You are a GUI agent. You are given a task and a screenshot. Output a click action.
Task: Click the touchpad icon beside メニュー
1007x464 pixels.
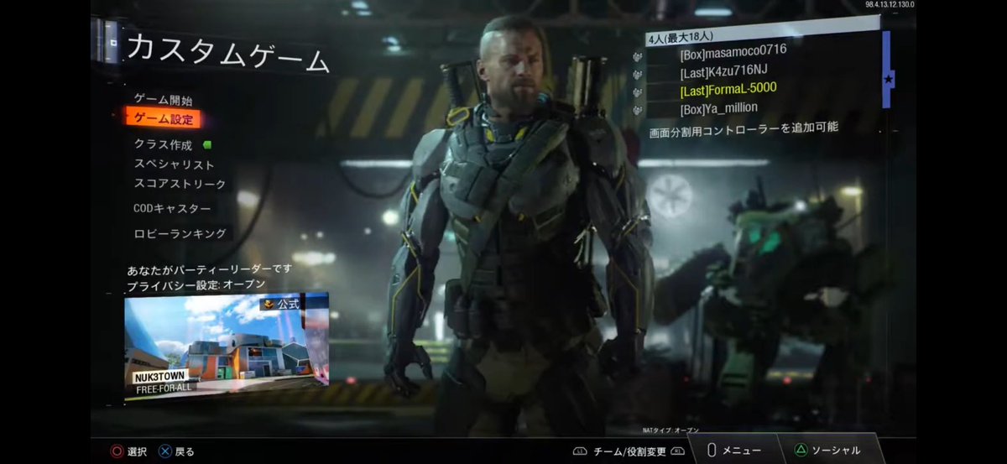(x=712, y=451)
